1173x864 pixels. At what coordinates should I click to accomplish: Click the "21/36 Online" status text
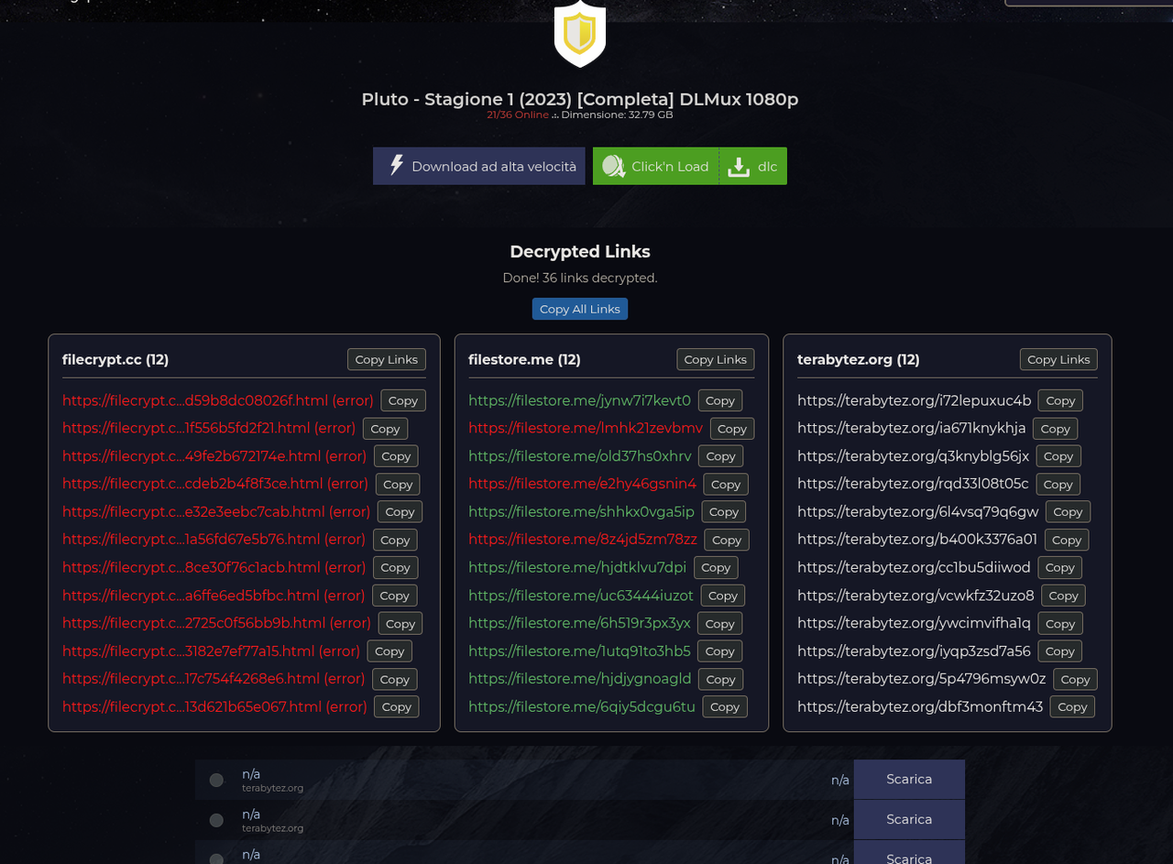tap(518, 115)
